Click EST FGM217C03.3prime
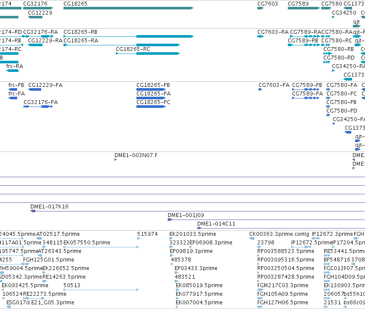Screen dimensions: 365x309 tap(260, 290)
